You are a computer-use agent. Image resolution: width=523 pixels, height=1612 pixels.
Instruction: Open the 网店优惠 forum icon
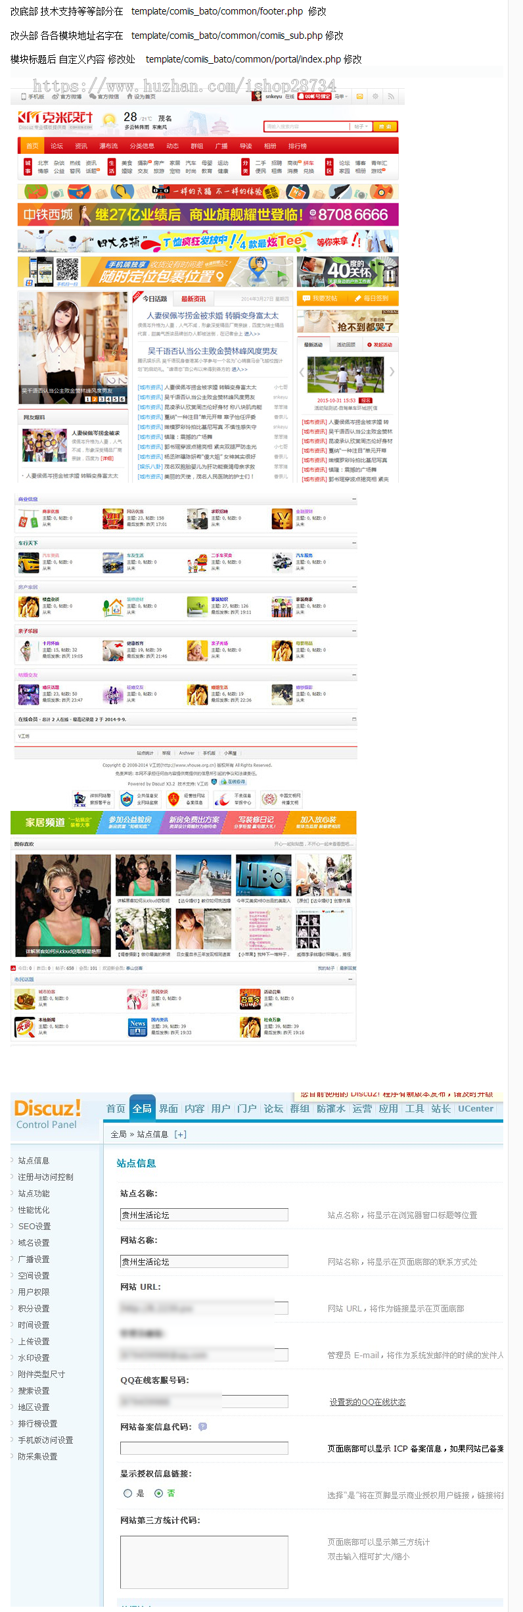113,519
